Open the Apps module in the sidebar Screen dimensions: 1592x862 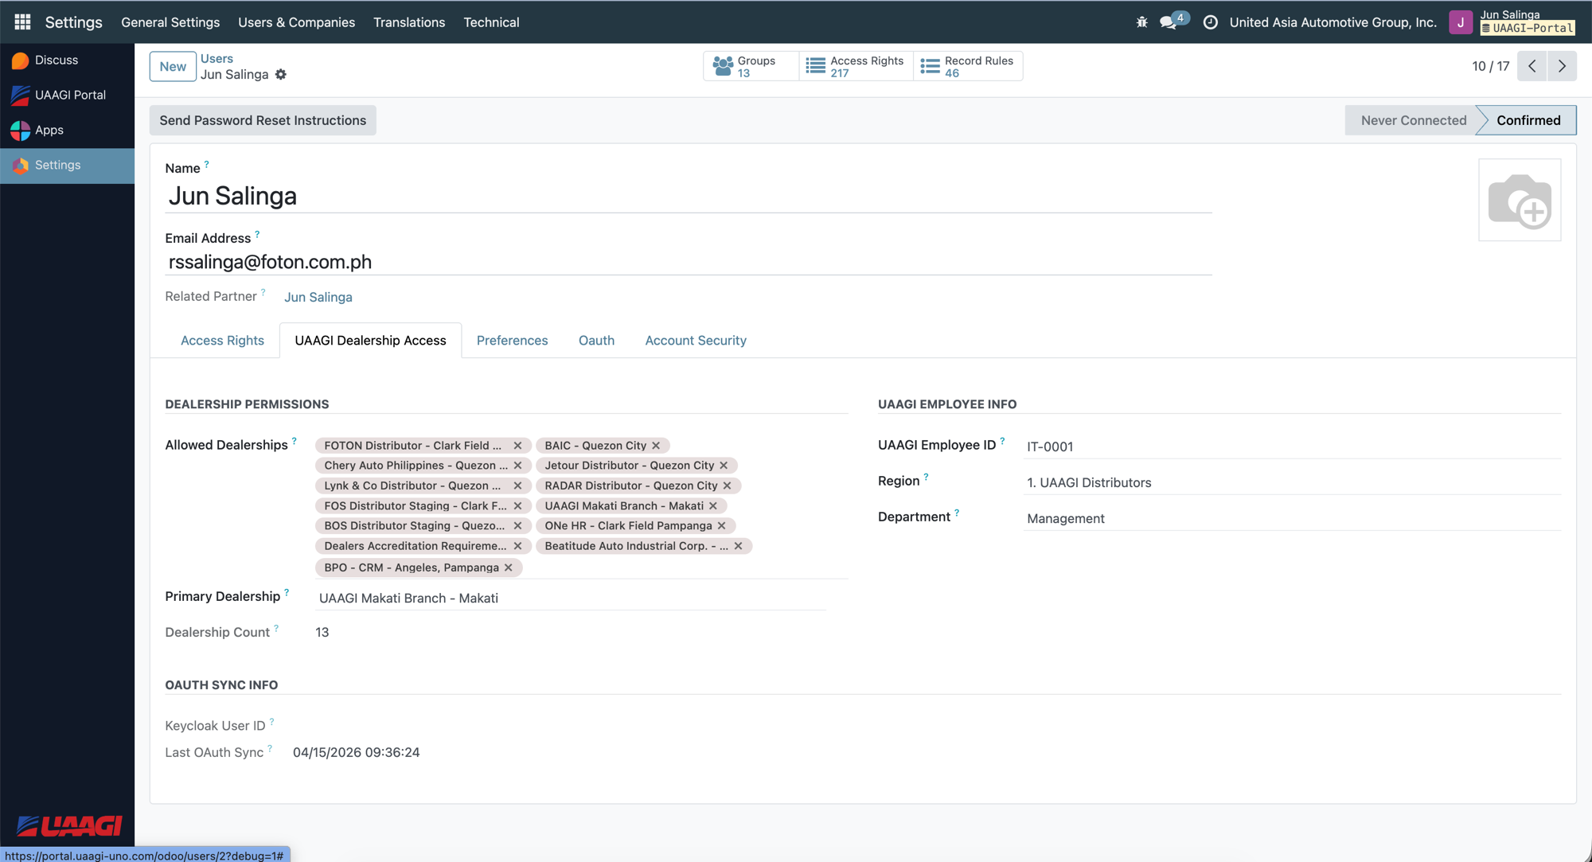click(49, 130)
